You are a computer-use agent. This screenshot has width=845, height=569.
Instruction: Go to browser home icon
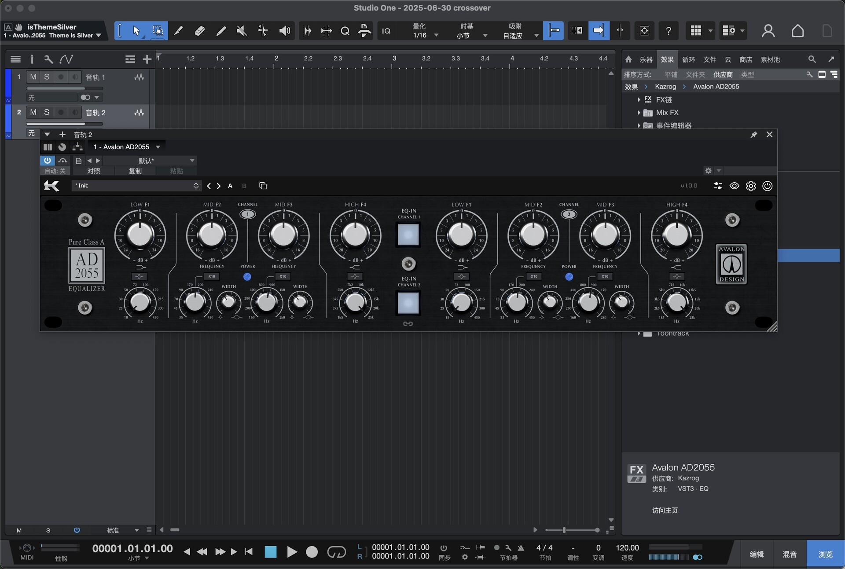pos(628,59)
